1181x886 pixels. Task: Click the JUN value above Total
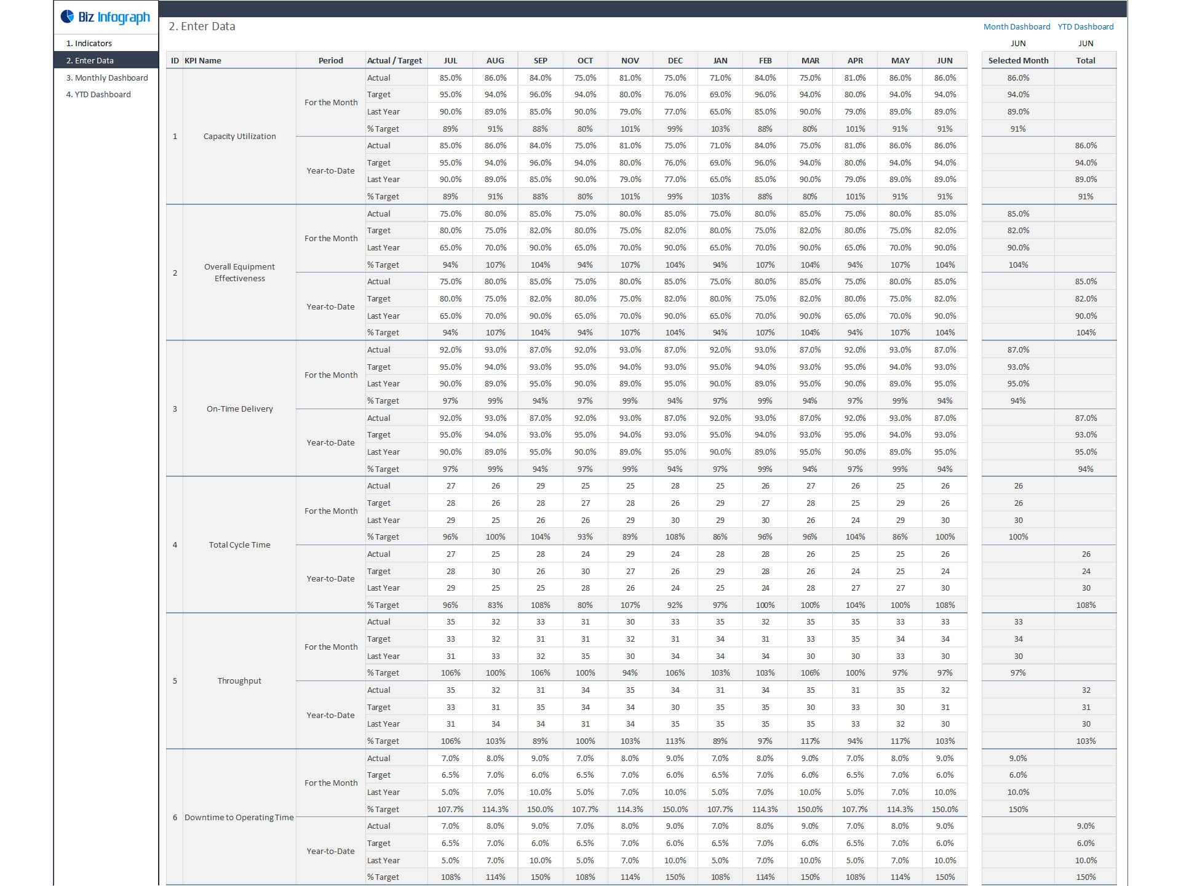click(1086, 43)
